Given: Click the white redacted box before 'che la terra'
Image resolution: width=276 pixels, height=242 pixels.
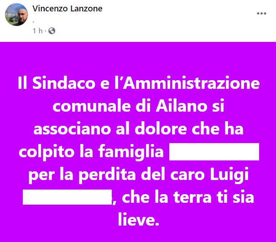Looking at the screenshot, I should coord(68,197).
